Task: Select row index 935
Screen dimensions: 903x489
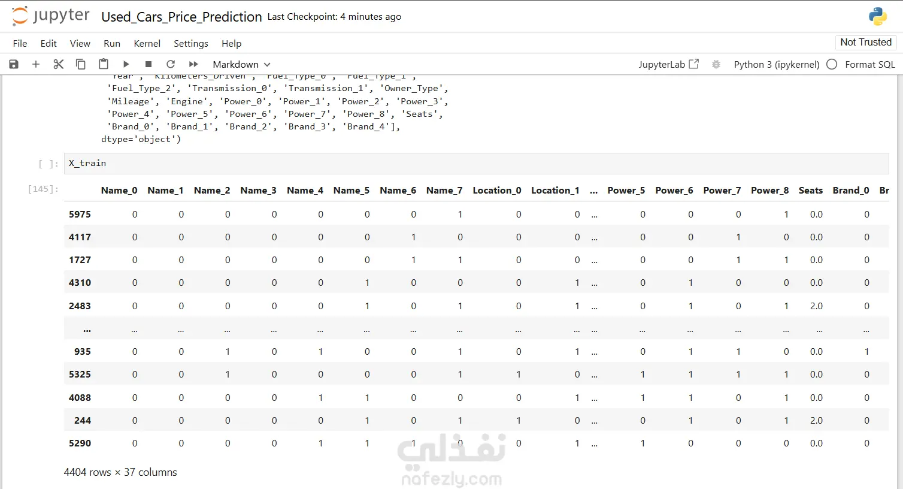Action: point(83,351)
